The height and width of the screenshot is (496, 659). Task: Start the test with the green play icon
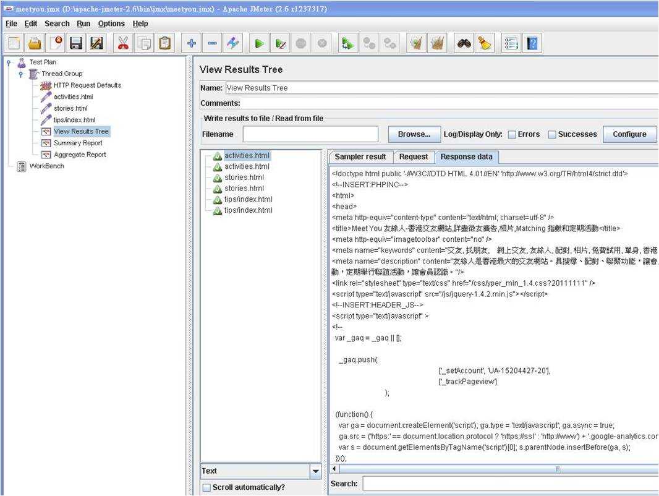[x=260, y=43]
